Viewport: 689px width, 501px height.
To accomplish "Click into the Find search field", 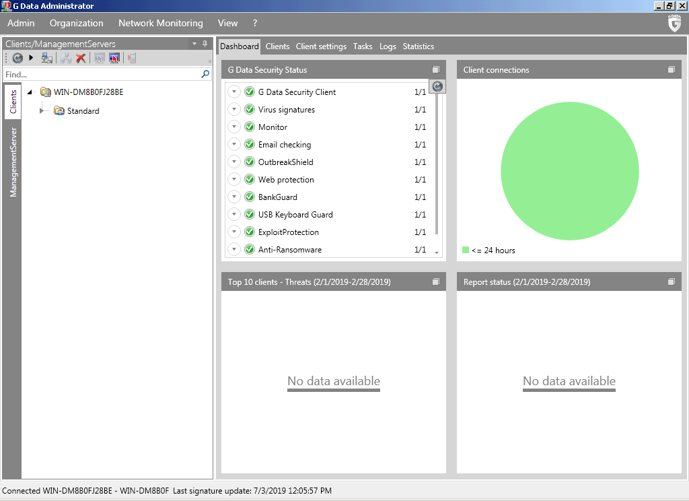I will pyautogui.click(x=101, y=75).
